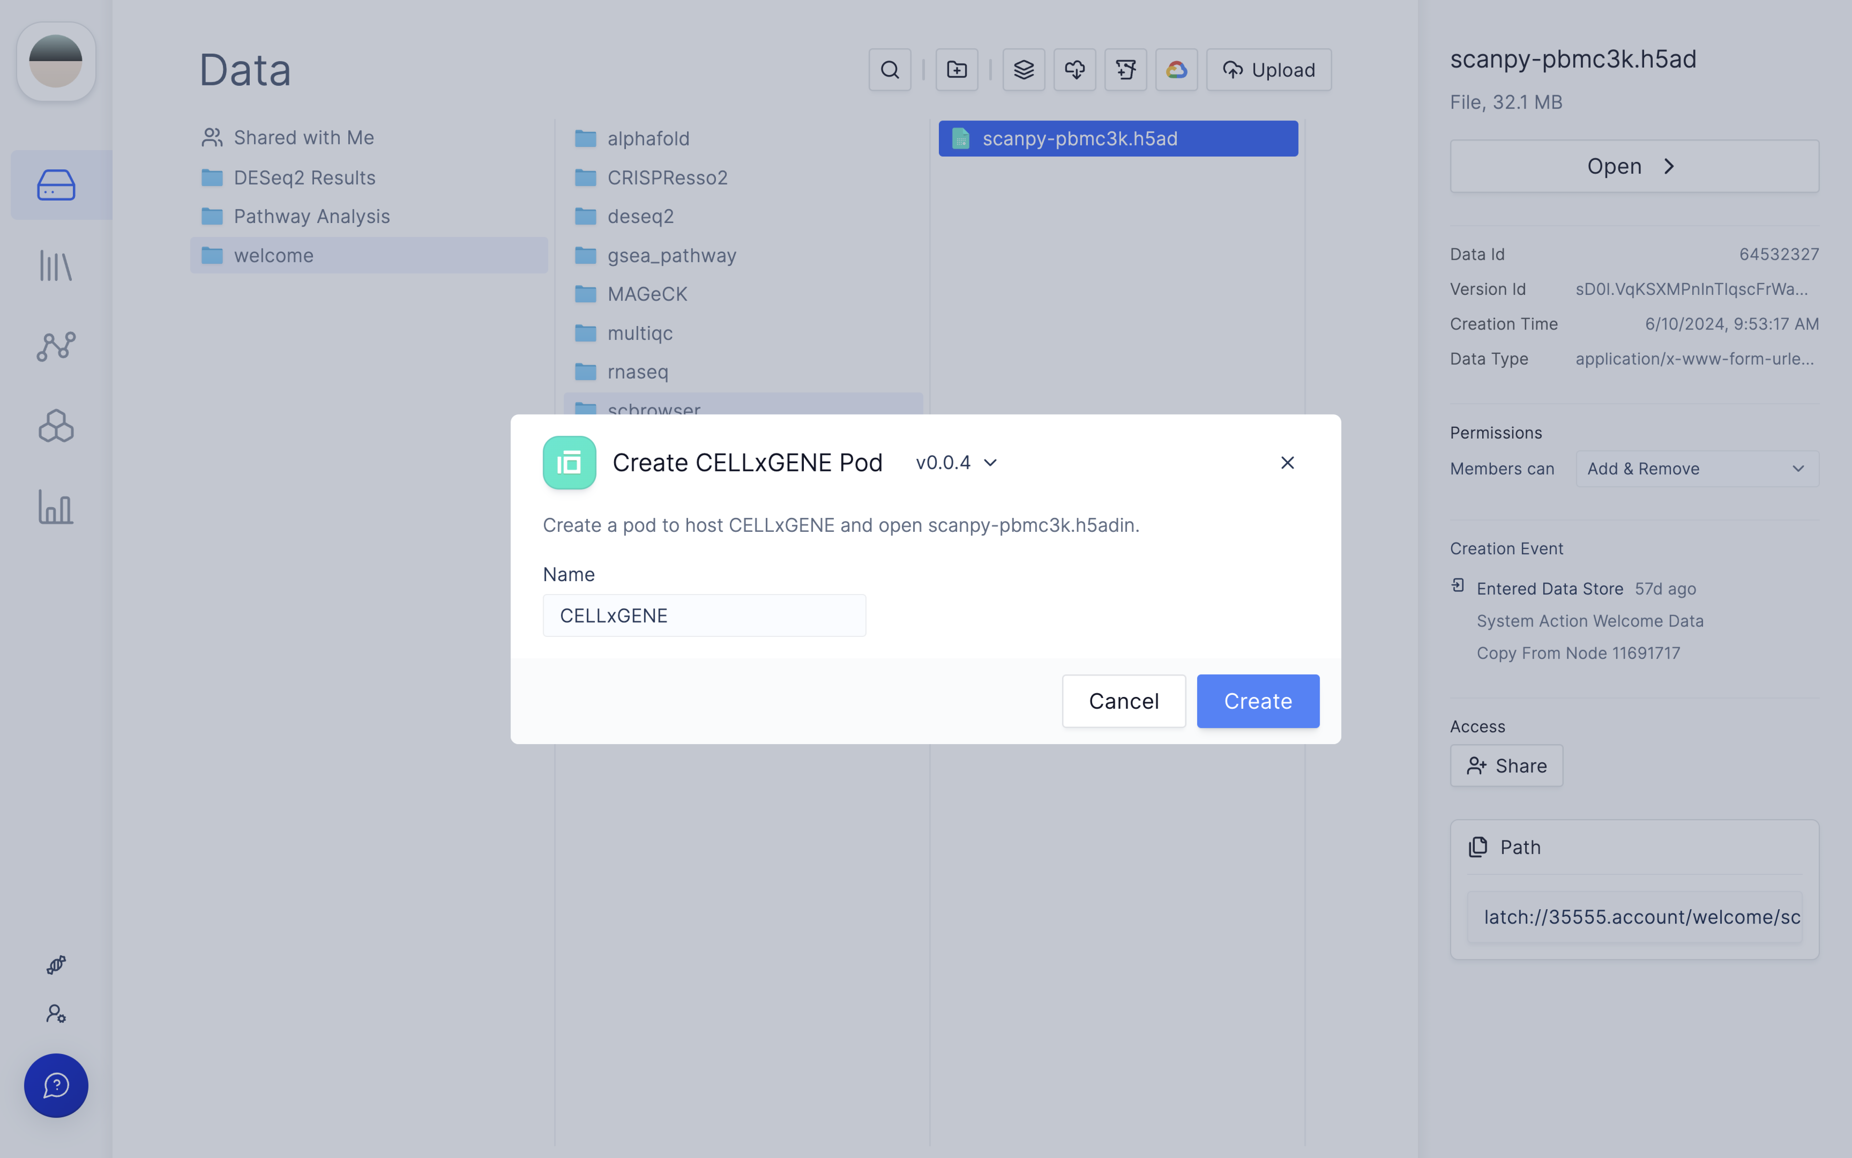Click the Cancel button

[1124, 701]
